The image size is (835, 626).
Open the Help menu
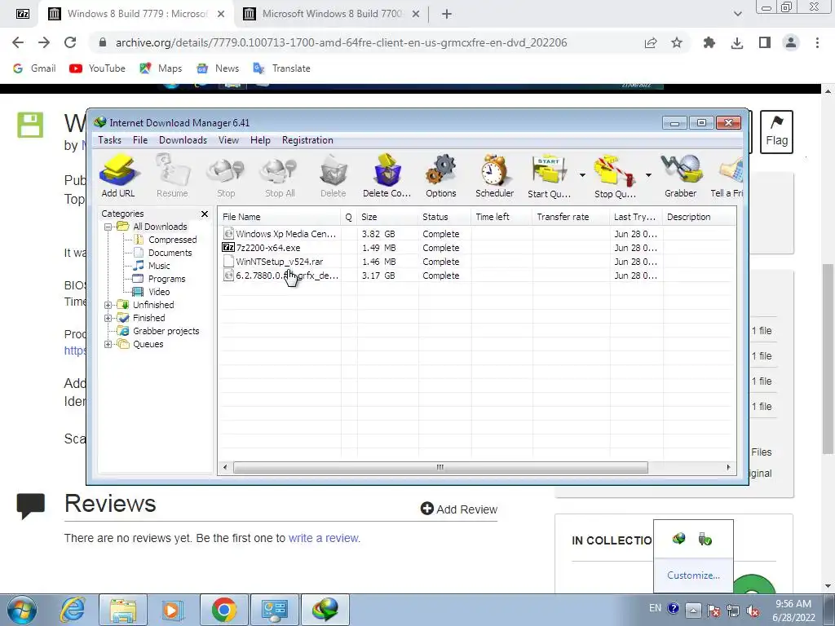click(x=260, y=140)
